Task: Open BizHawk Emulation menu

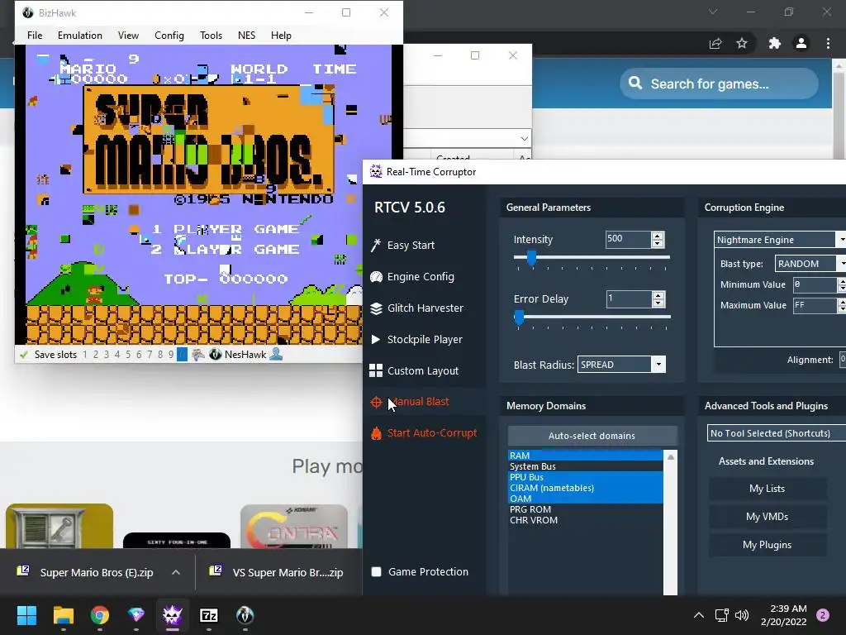Action: (80, 35)
